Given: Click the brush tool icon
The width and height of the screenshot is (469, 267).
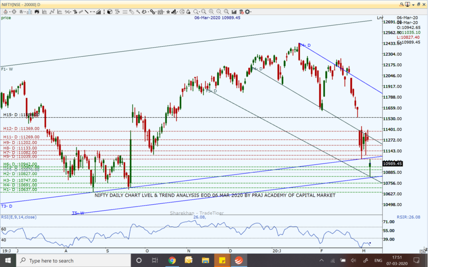Looking at the screenshot, I should tap(138, 12).
